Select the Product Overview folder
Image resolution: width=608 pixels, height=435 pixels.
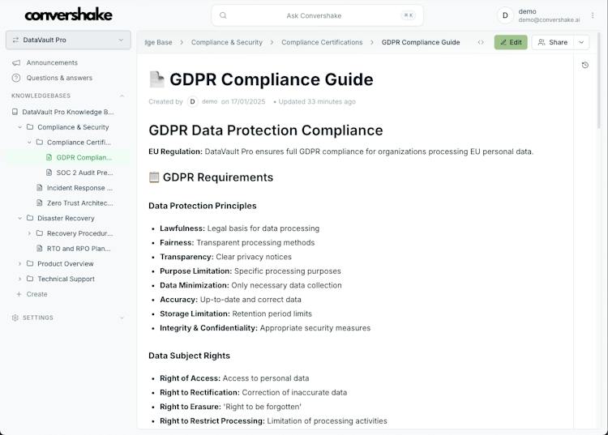[x=66, y=263]
